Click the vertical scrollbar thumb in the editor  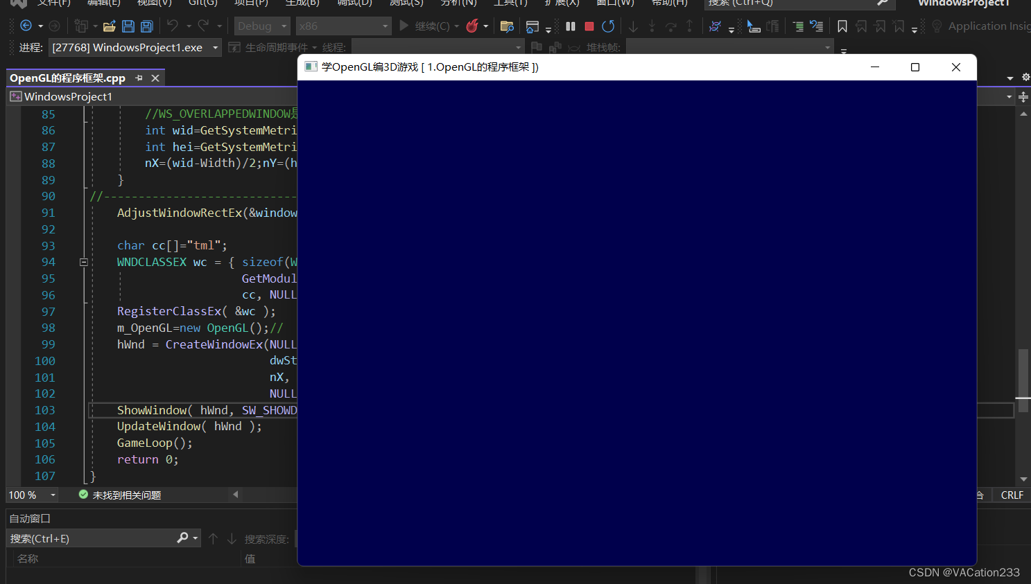[x=1023, y=382]
